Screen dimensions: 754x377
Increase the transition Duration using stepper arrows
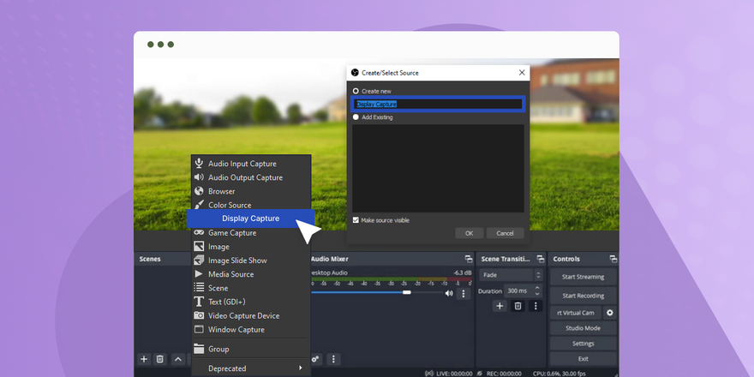tap(537, 288)
